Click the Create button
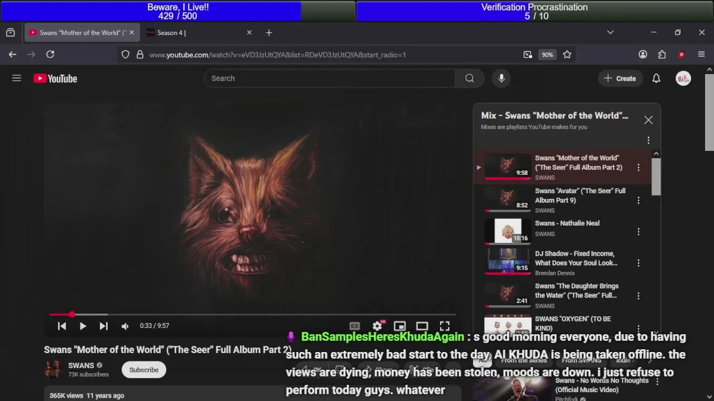Screen dimensions: 714x401 tap(620, 79)
